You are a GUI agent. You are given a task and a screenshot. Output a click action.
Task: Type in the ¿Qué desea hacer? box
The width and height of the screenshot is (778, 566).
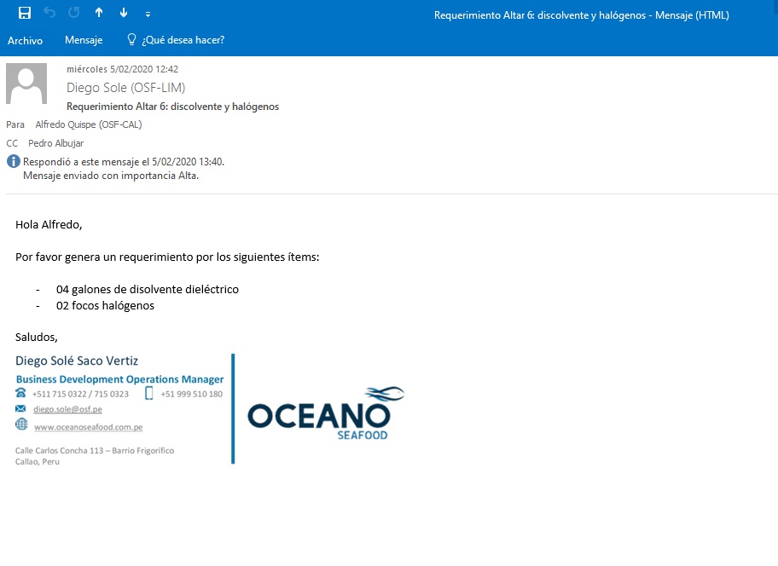183,40
